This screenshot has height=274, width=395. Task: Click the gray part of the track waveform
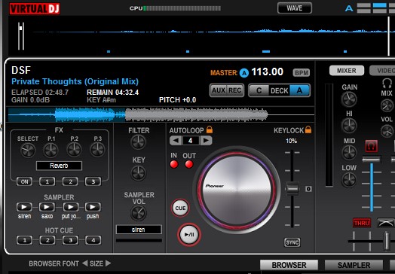196,114
